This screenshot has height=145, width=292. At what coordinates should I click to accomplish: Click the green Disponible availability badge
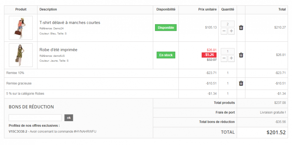(x=166, y=28)
